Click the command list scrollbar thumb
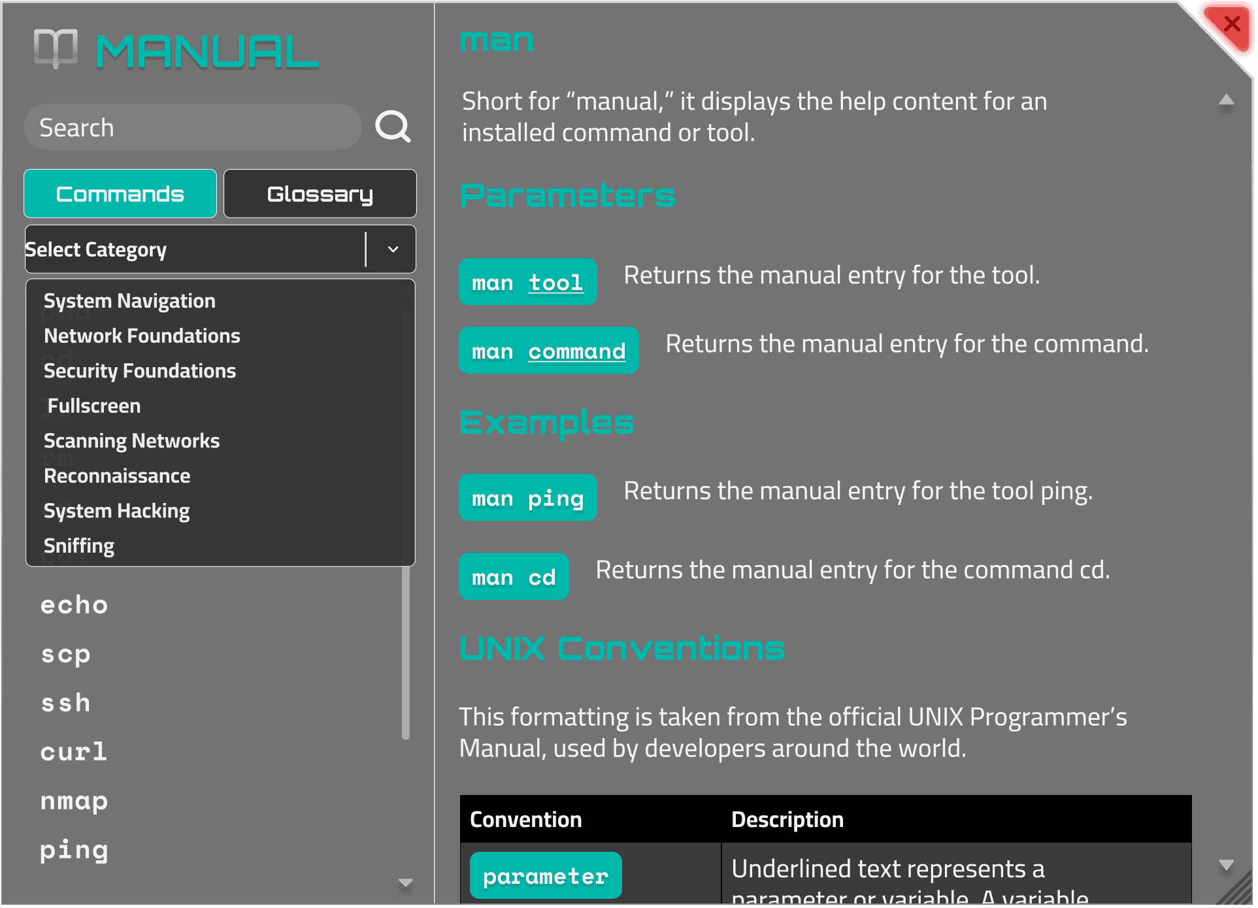The height and width of the screenshot is (908, 1258). pyautogui.click(x=406, y=653)
